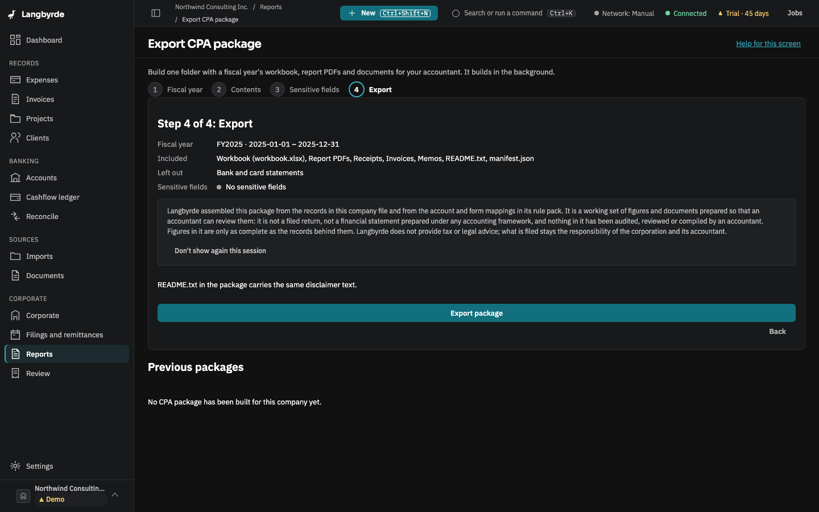Click the company avatar icon at bottom
Image resolution: width=819 pixels, height=512 pixels.
(23, 496)
